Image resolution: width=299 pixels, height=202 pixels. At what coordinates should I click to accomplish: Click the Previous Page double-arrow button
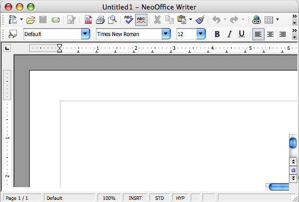293,162
